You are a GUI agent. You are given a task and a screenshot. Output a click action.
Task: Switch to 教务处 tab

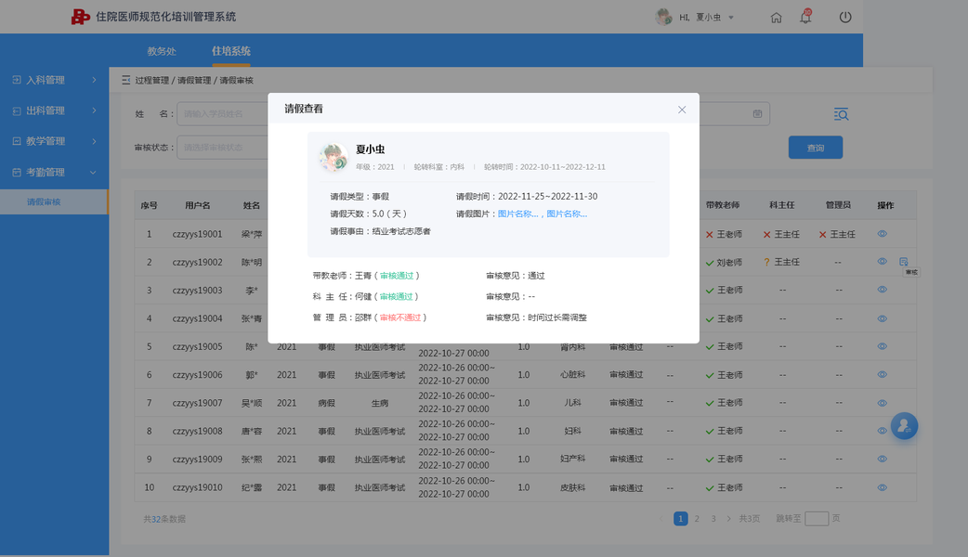(x=162, y=51)
